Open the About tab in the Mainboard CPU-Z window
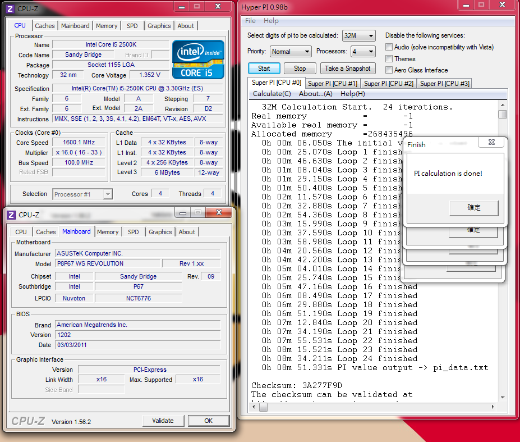Viewport: 520px width, 442px height. (x=187, y=232)
